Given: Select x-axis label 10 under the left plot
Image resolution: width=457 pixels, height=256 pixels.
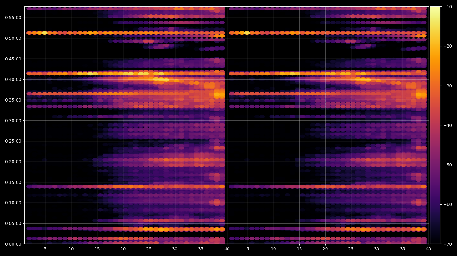Looking at the screenshot, I should pyautogui.click(x=71, y=249).
